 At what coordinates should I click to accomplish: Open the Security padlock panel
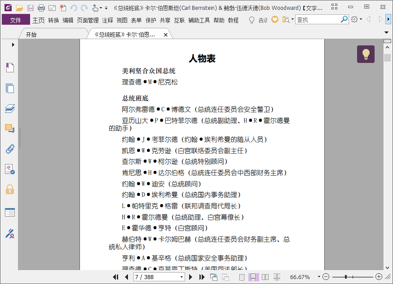(x=10, y=190)
